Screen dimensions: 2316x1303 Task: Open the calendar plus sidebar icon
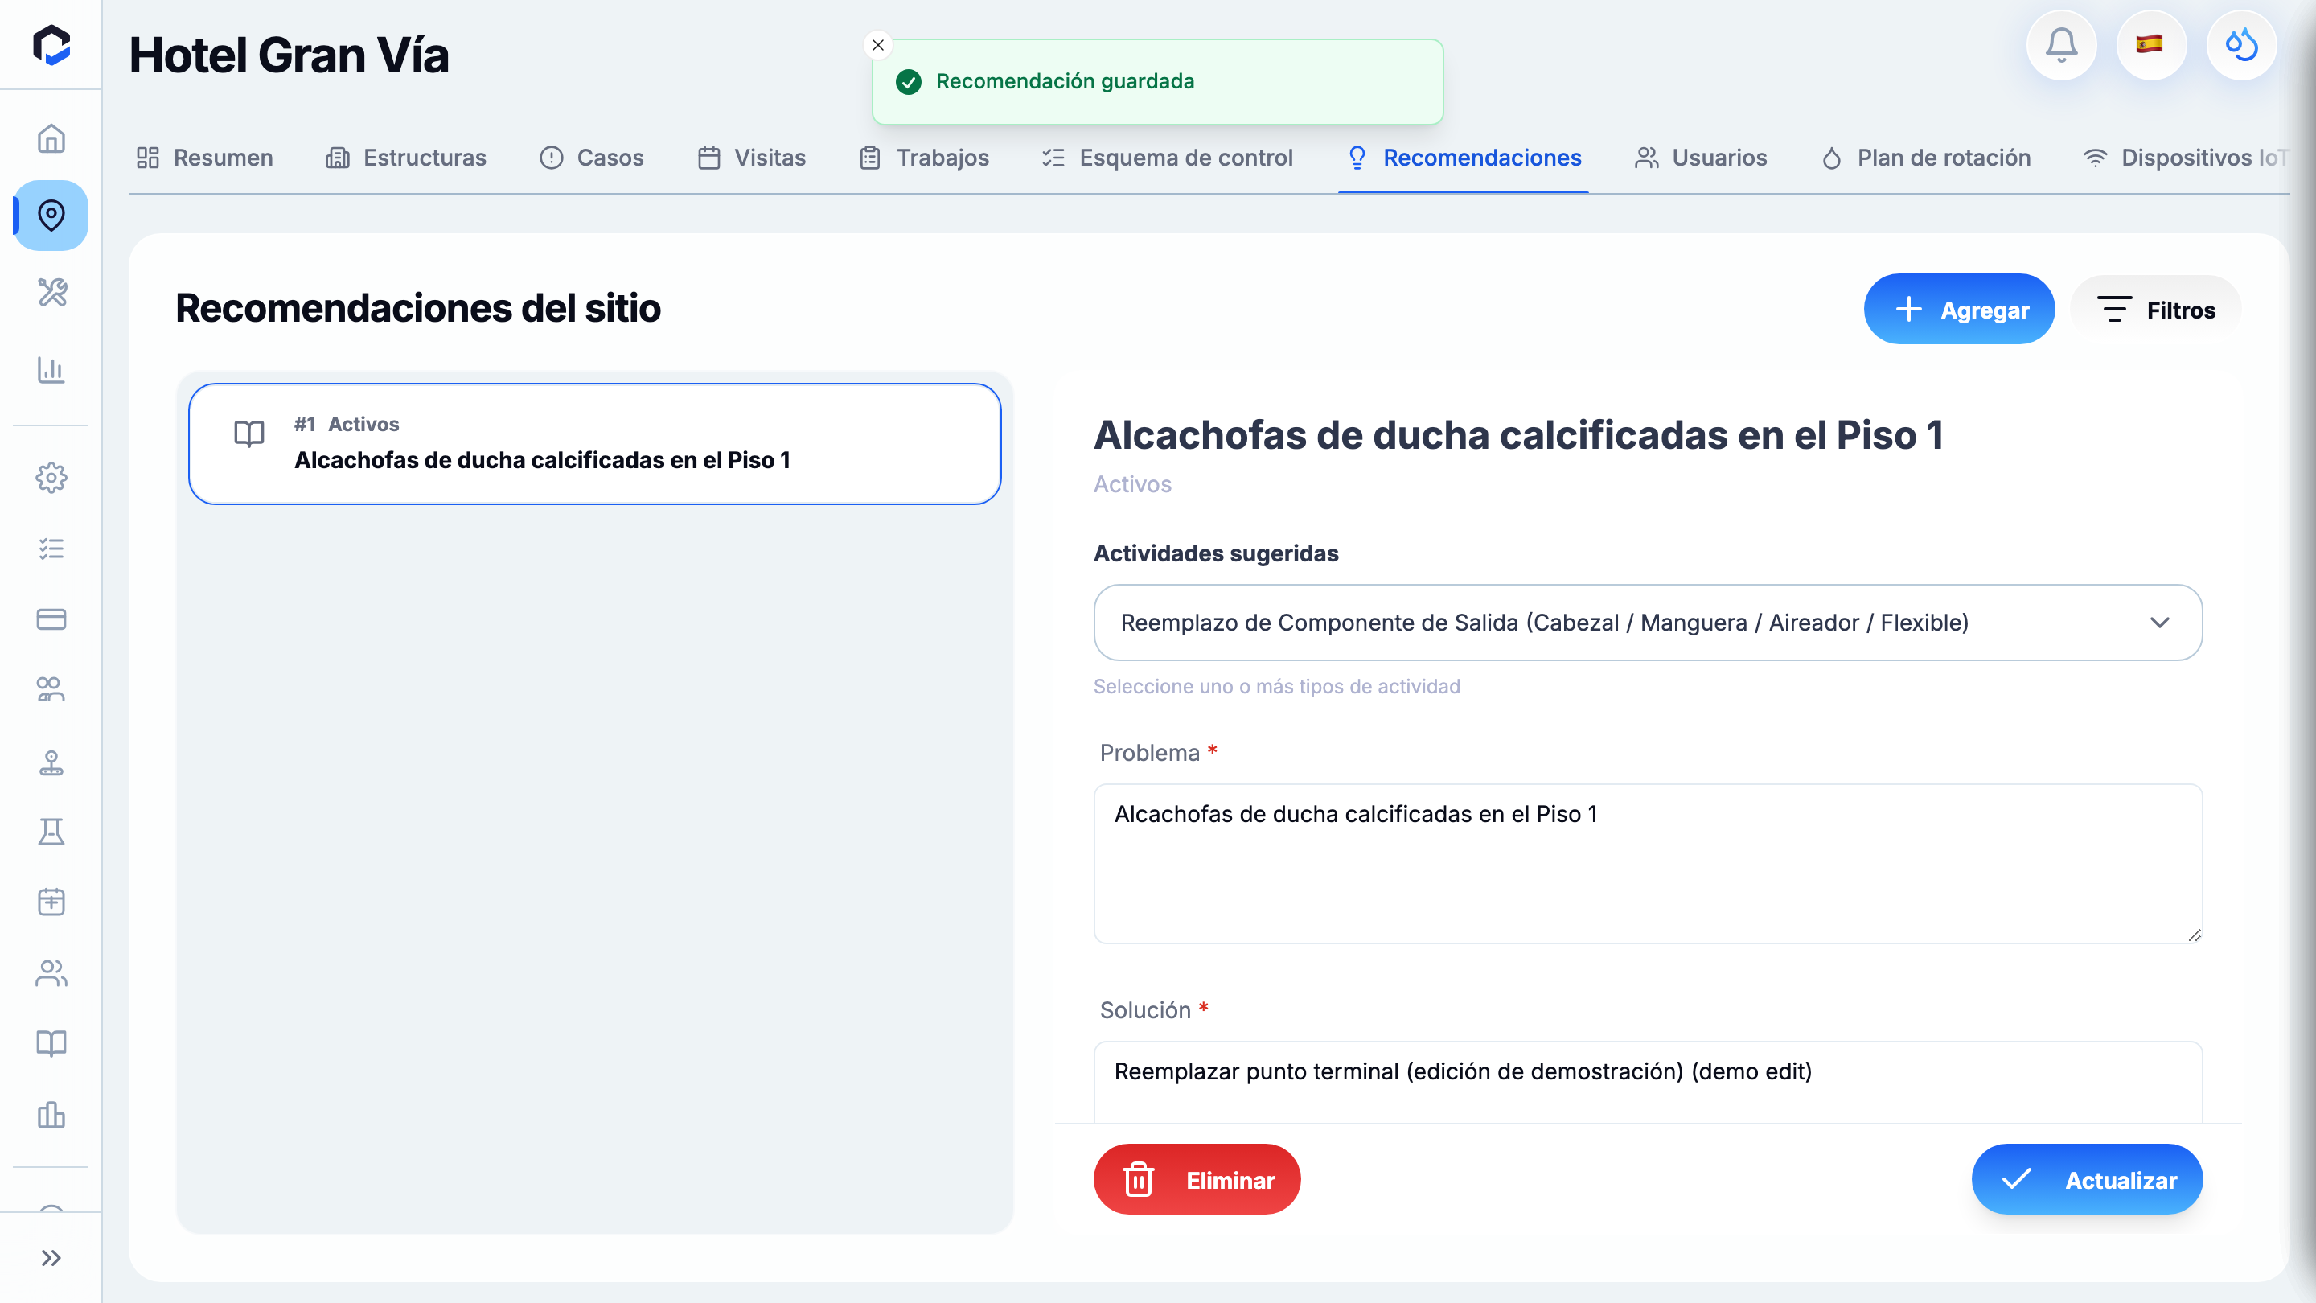51,902
